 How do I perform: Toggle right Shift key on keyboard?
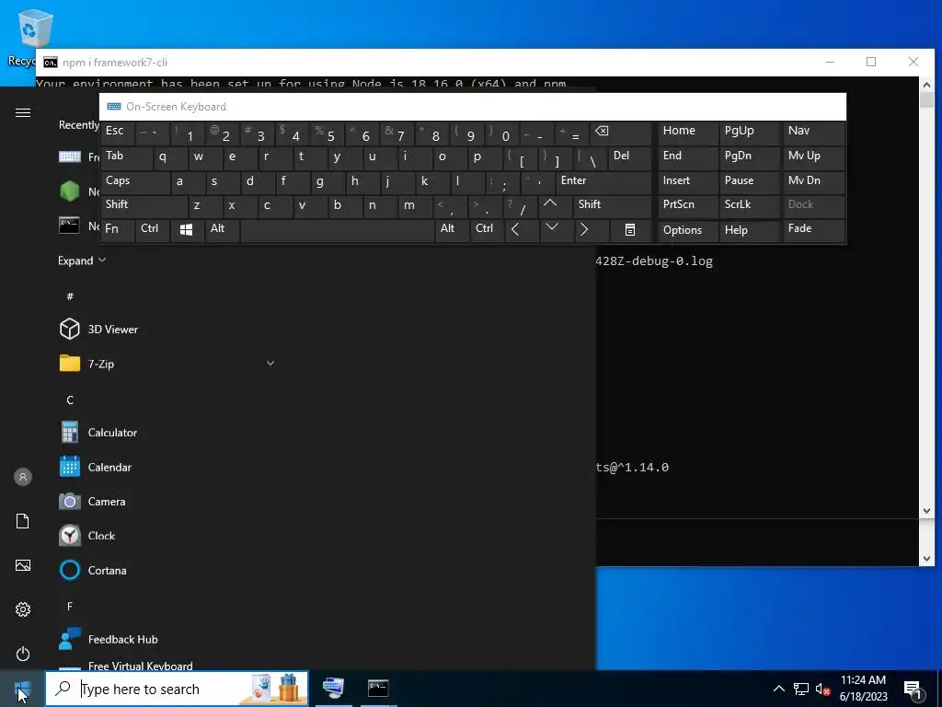click(612, 206)
